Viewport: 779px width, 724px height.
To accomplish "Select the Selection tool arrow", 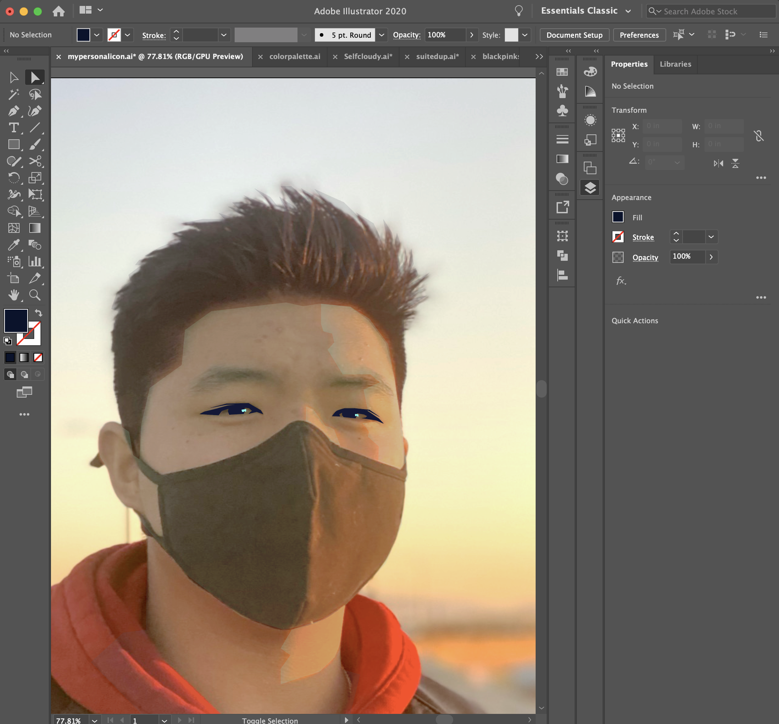I will tap(14, 77).
